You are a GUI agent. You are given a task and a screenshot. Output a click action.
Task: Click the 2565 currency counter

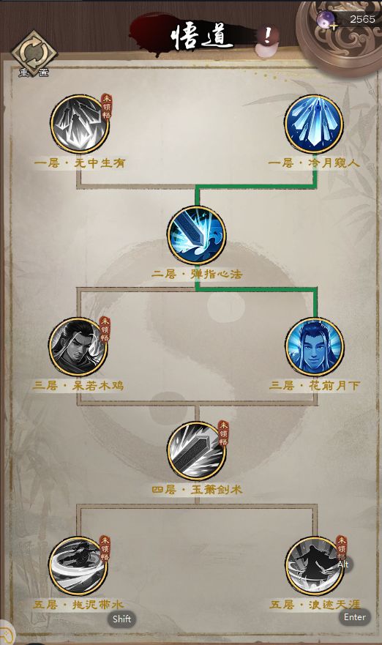coord(362,19)
